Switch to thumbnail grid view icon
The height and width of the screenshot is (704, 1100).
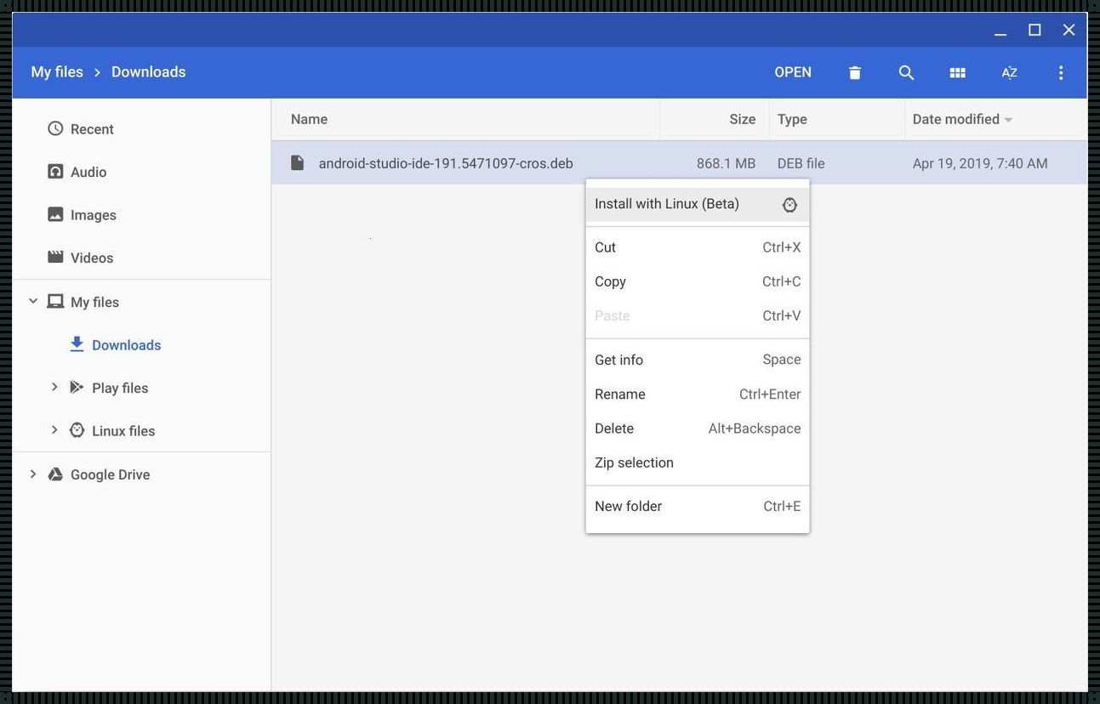point(957,73)
